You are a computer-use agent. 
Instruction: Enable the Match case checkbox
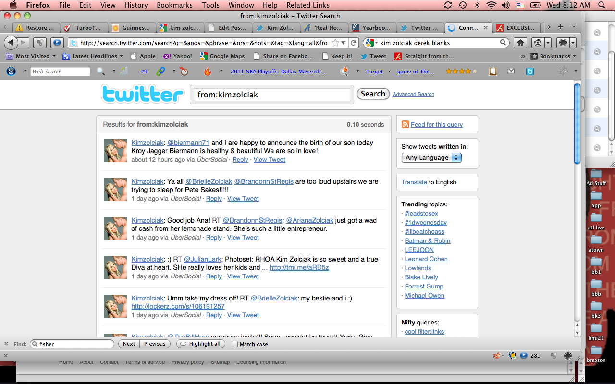coord(234,344)
